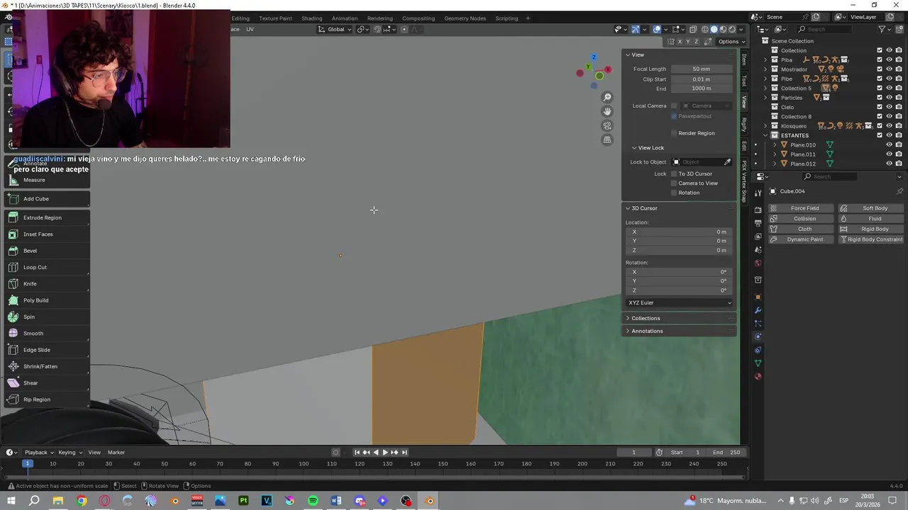Click the Lock to Object eyedropper

(x=727, y=162)
